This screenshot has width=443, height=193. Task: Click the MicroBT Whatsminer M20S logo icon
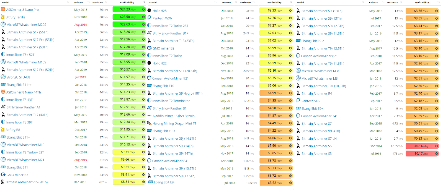coord(3,24)
